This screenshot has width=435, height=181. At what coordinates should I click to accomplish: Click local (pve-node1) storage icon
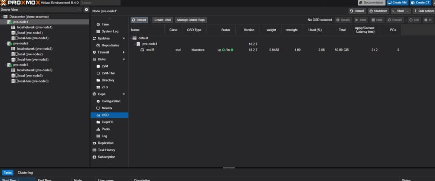click(14, 33)
